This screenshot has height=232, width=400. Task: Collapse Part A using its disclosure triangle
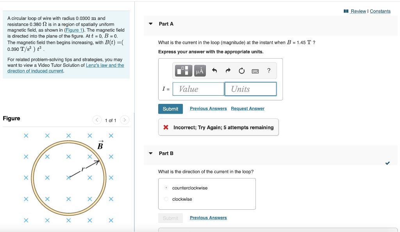150,23
